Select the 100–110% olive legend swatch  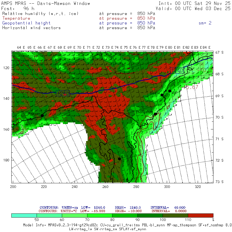pos(176,216)
